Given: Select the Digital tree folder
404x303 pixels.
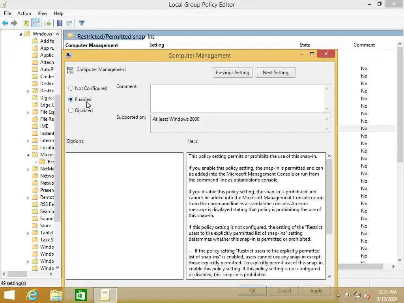Looking at the screenshot, I should (x=47, y=98).
